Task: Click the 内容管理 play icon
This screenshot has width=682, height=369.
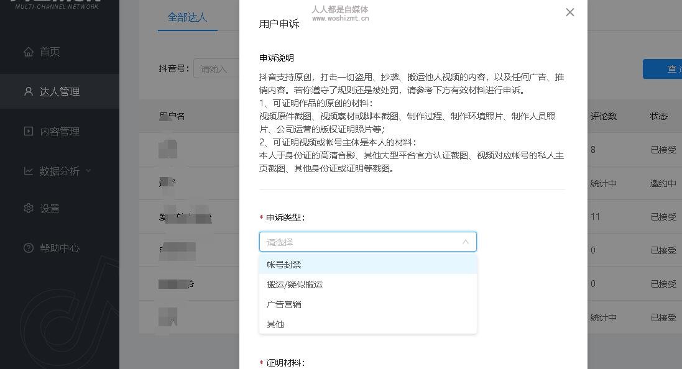Action: [x=28, y=131]
